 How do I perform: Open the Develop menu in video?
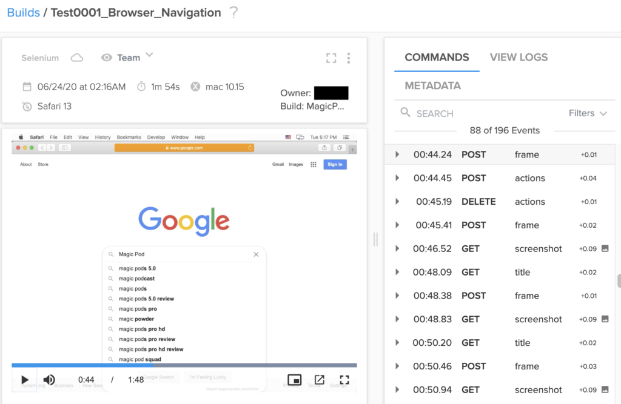[156, 137]
